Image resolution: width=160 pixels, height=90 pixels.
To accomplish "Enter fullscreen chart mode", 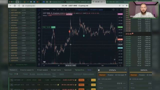I will pyautogui.click(x=117, y=9).
